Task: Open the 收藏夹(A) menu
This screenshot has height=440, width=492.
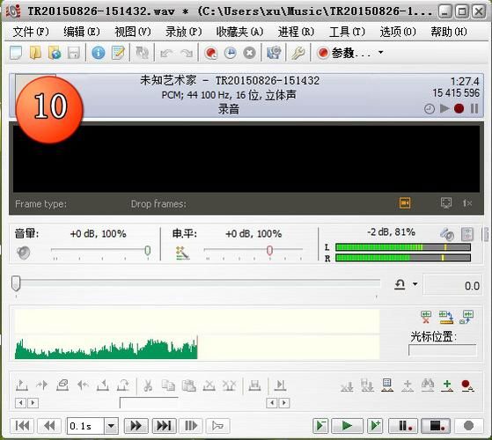Action: pyautogui.click(x=239, y=32)
